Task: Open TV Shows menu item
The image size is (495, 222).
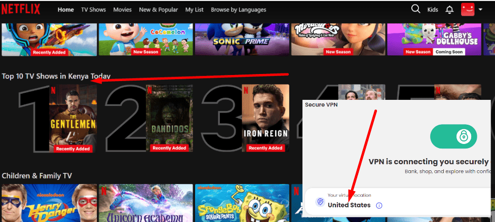Action: tap(93, 10)
